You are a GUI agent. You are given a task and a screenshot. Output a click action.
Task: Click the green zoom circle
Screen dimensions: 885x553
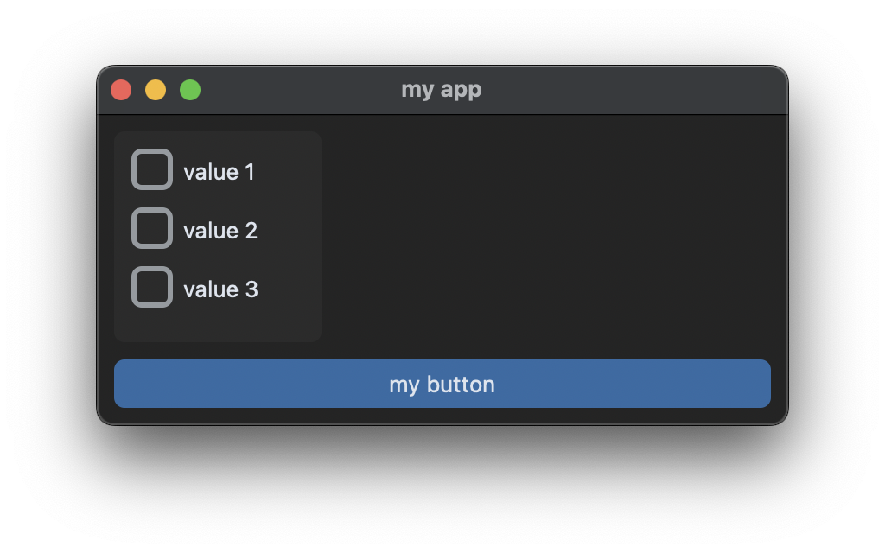(x=189, y=89)
